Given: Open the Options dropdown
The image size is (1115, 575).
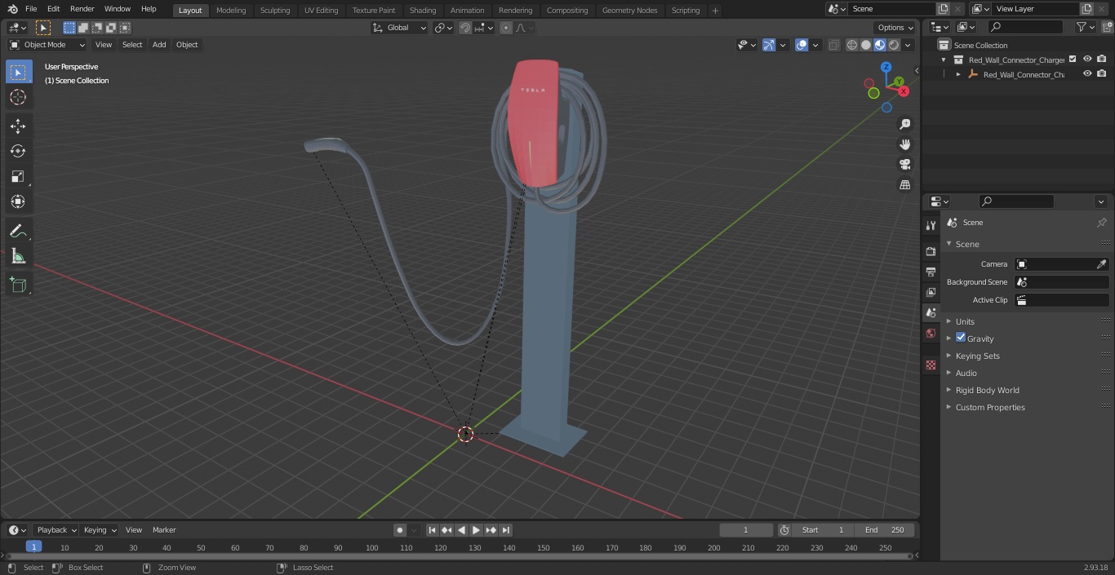Looking at the screenshot, I should [x=895, y=28].
